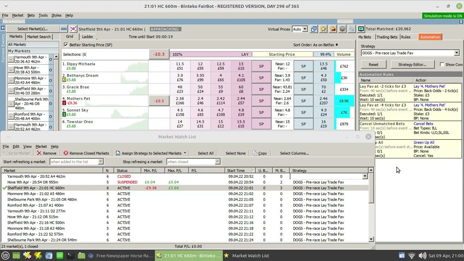This screenshot has width=464, height=261.
Task: Collapse the left panel with the arrow icon
Action: pos(3,28)
